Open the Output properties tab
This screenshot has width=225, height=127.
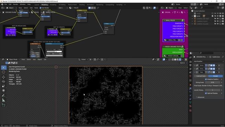click(x=191, y=65)
